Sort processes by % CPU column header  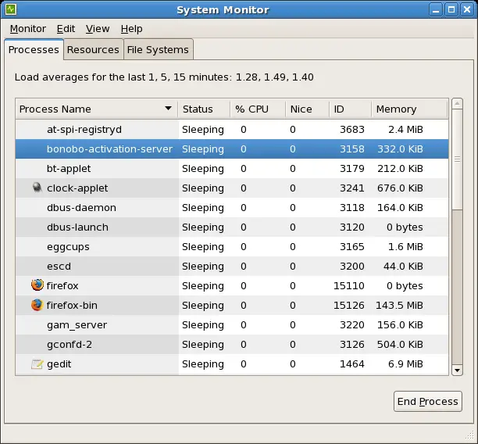click(253, 109)
